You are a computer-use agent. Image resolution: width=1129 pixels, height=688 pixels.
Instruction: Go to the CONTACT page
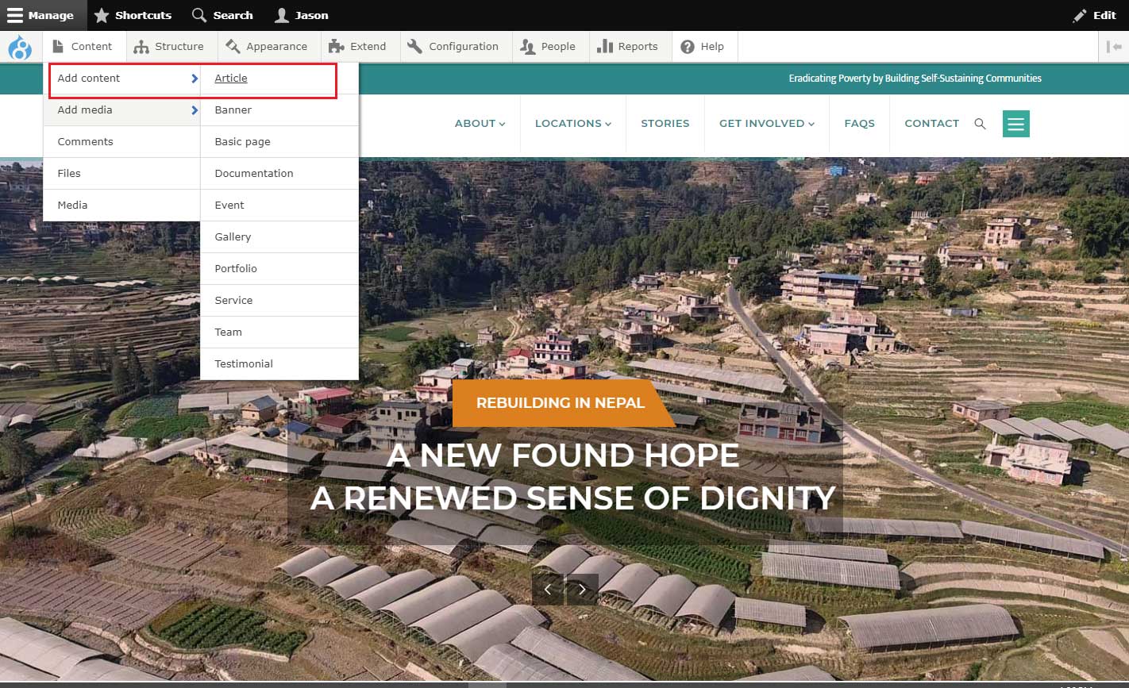tap(932, 124)
